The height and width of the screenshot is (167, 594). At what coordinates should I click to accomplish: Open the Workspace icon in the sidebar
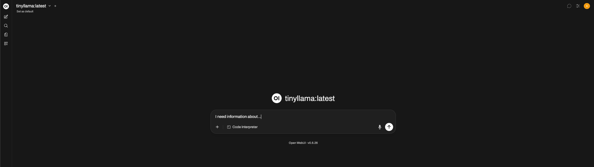click(6, 44)
